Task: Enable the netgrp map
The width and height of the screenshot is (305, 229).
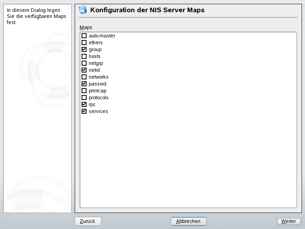Action: click(x=84, y=63)
